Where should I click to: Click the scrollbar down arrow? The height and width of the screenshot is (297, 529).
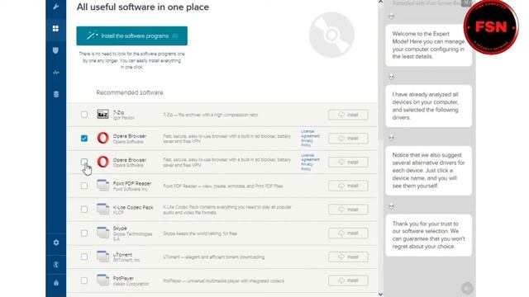[380, 294]
